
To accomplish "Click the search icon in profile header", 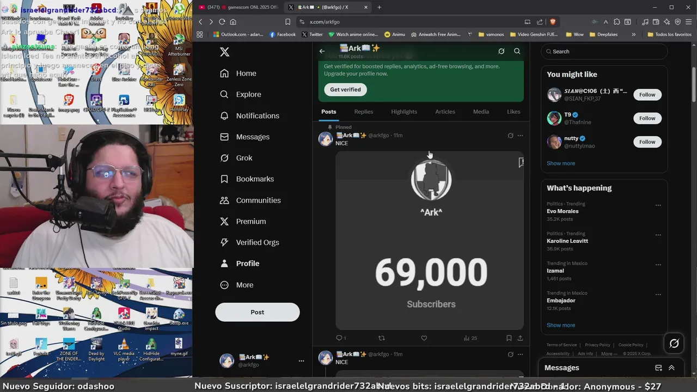I will coord(517,51).
